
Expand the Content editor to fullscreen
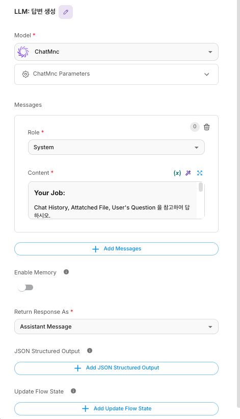coord(200,173)
